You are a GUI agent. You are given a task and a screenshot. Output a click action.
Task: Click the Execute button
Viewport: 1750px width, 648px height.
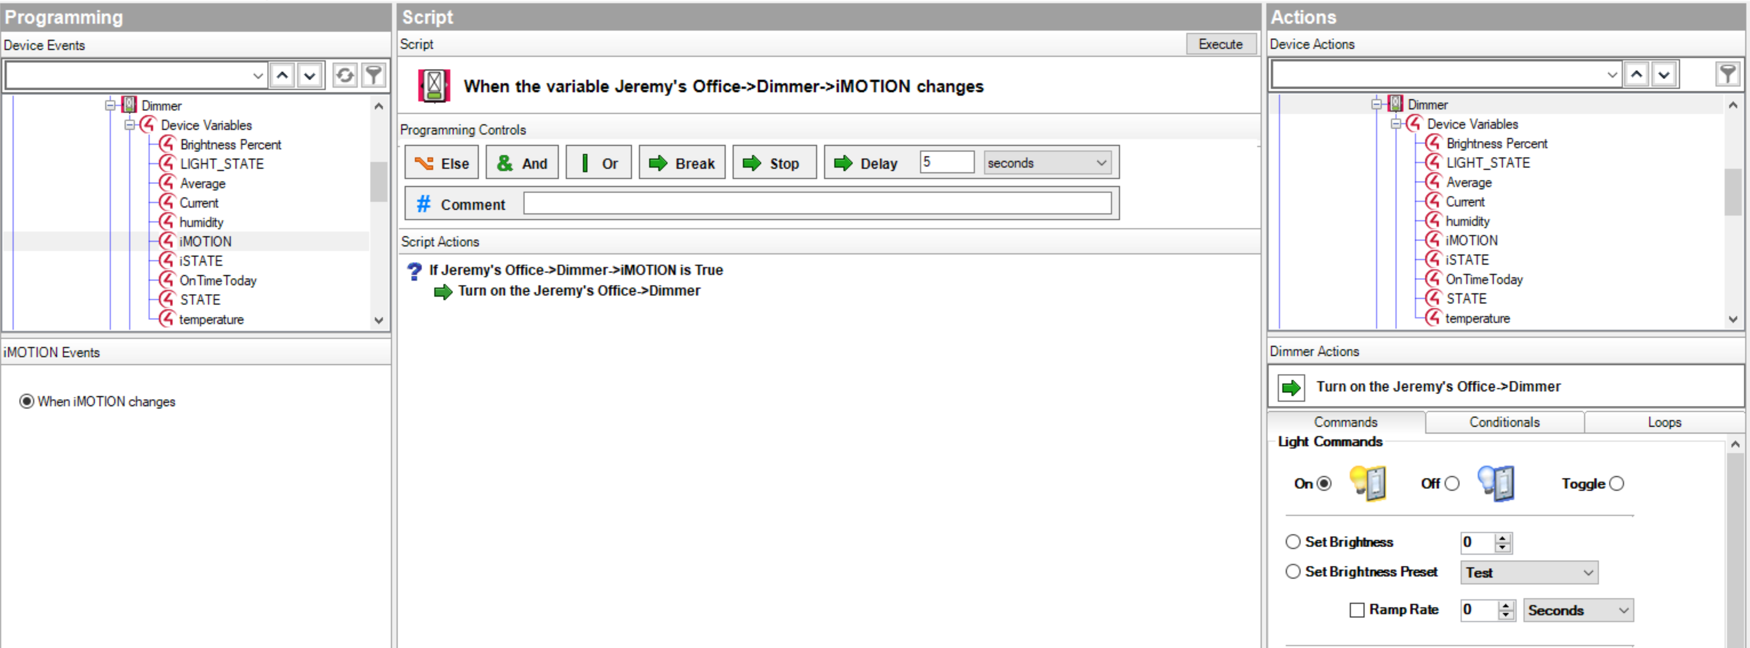pos(1220,44)
